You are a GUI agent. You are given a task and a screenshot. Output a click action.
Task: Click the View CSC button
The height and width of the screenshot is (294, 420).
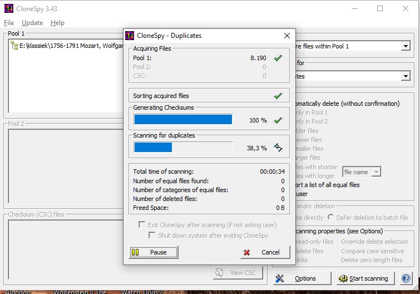[x=238, y=273]
